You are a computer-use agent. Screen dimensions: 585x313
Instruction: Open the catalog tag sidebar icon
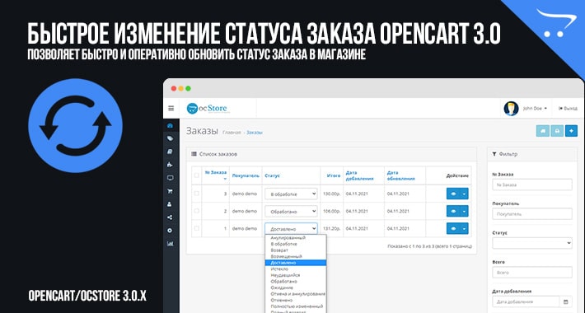click(170, 138)
